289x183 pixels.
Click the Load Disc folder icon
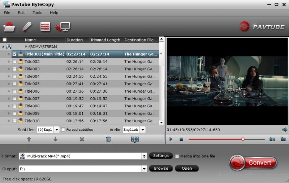coord(9,27)
